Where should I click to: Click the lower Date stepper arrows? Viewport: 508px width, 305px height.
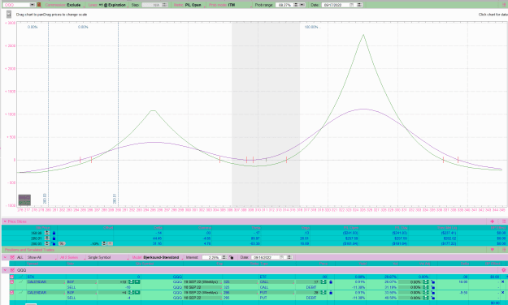(x=289, y=257)
